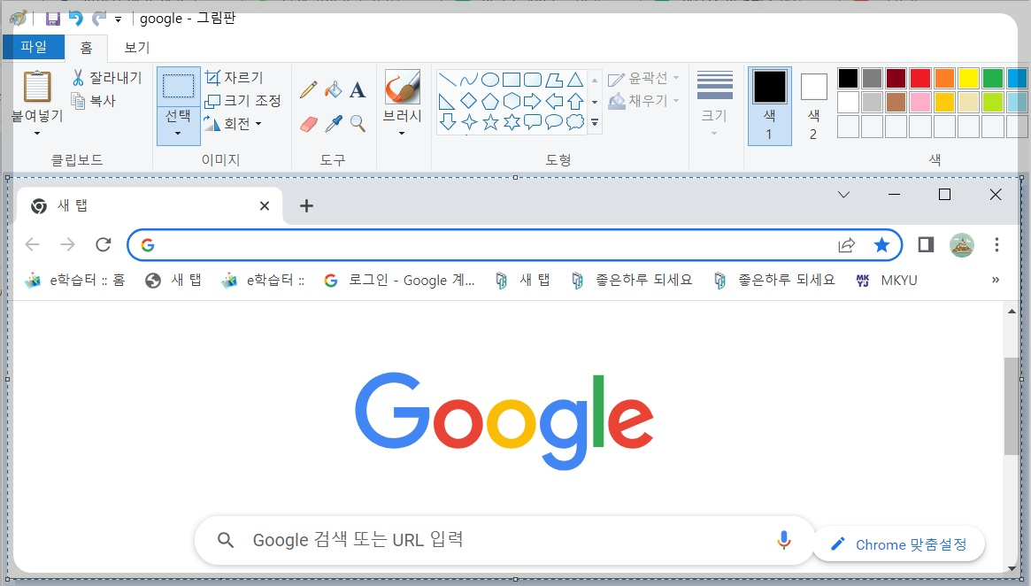Click the Chrome profile avatar
This screenshot has width=1031, height=586.
click(x=962, y=245)
